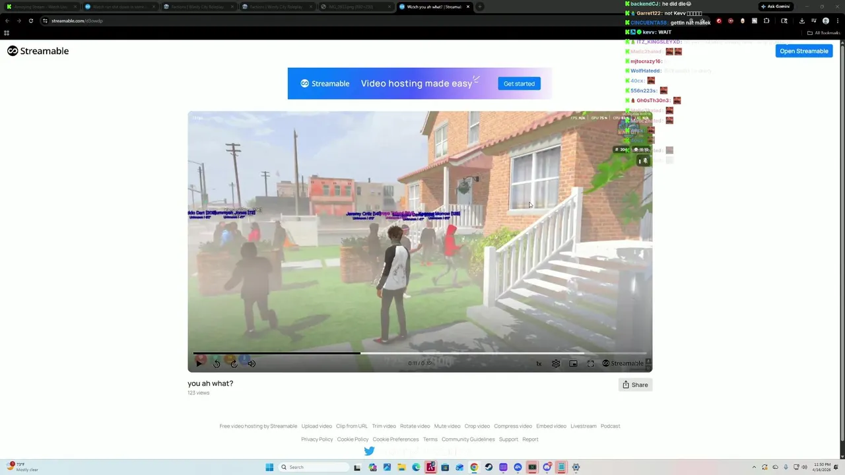This screenshot has width=845, height=475.
Task: Open Google Chrome from taskbar
Action: pyautogui.click(x=474, y=467)
